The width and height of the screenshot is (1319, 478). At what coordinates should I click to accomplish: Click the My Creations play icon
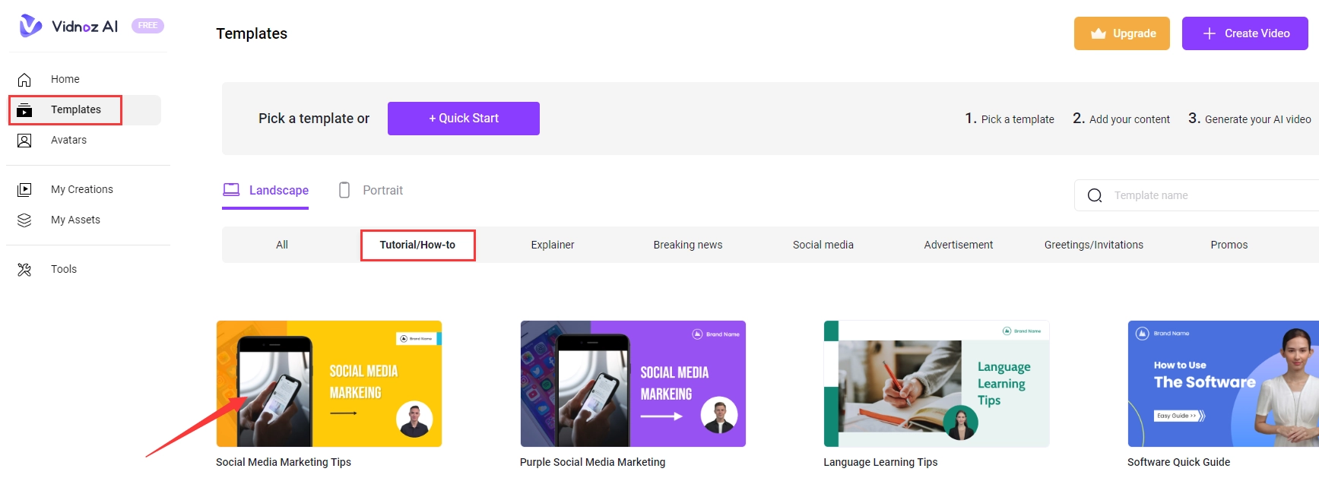[24, 190]
